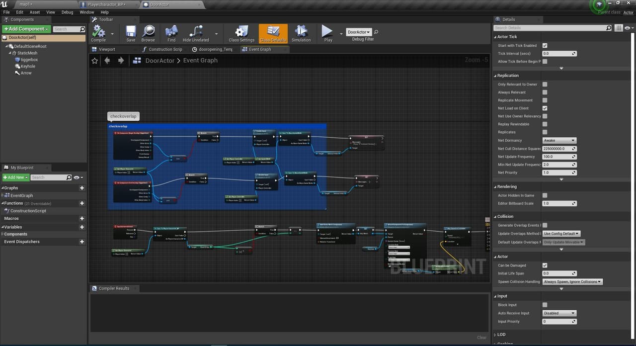
Task: Open My Blueprint view options eye
Action: (78, 177)
